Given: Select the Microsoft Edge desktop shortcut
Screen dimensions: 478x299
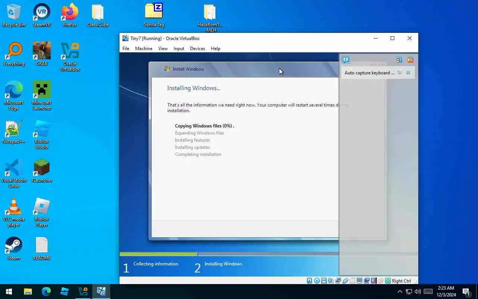Looking at the screenshot, I should (x=14, y=96).
